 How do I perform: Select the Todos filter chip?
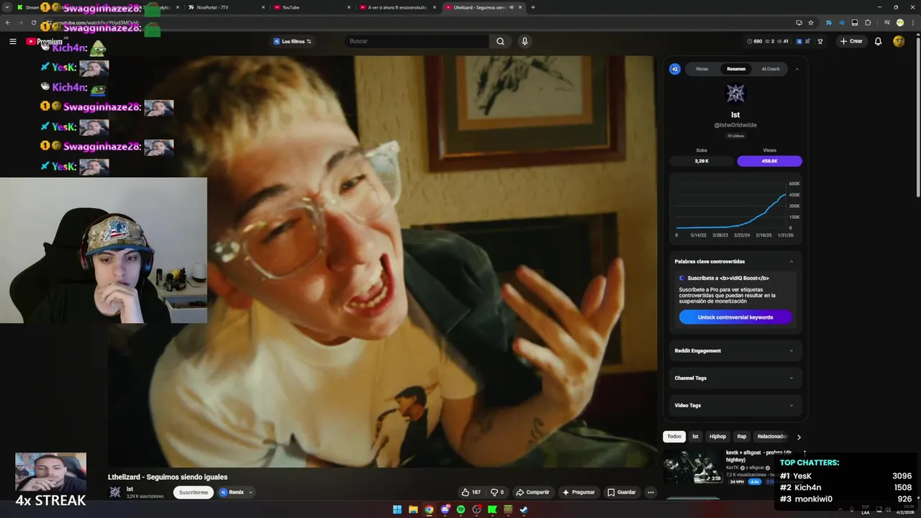pyautogui.click(x=674, y=437)
